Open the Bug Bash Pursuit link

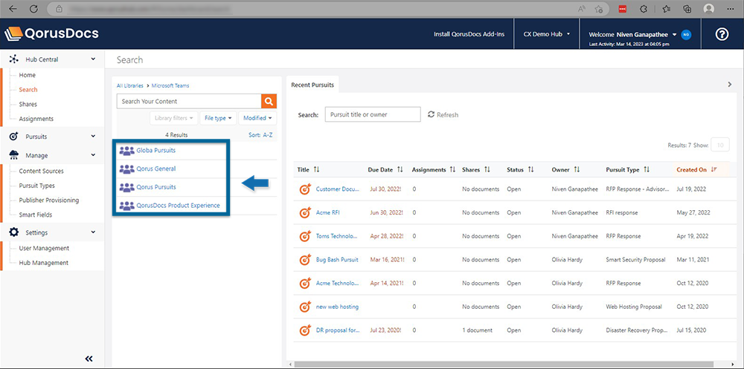pos(337,260)
